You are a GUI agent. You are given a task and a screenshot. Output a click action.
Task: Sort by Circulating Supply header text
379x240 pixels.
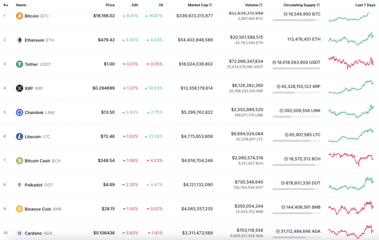(300, 5)
